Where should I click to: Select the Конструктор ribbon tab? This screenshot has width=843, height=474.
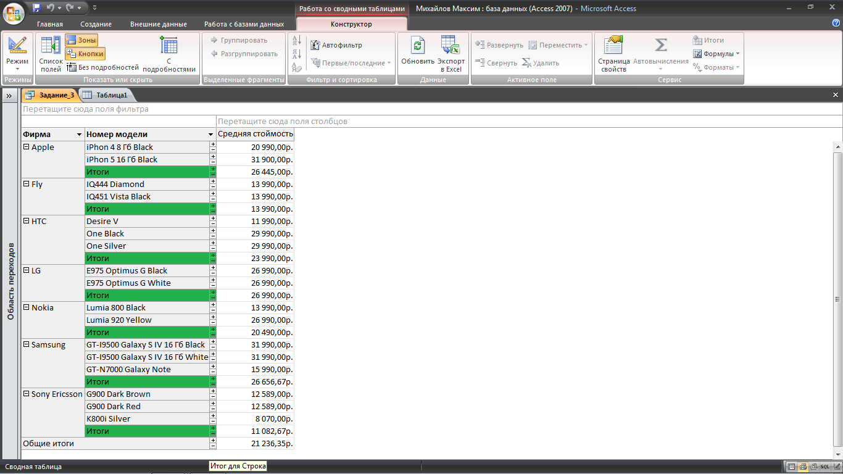(x=351, y=24)
